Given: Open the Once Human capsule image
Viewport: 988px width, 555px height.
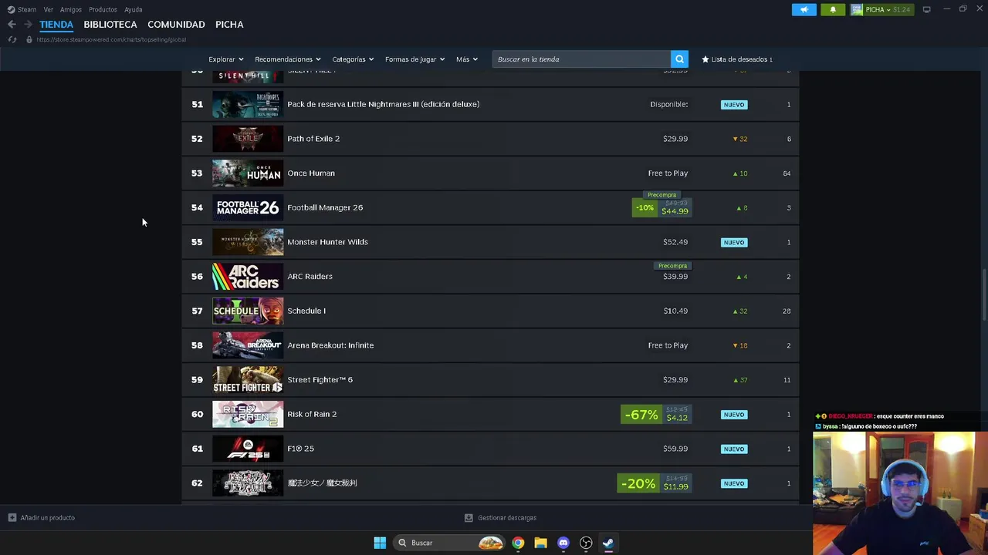Looking at the screenshot, I should click(248, 173).
